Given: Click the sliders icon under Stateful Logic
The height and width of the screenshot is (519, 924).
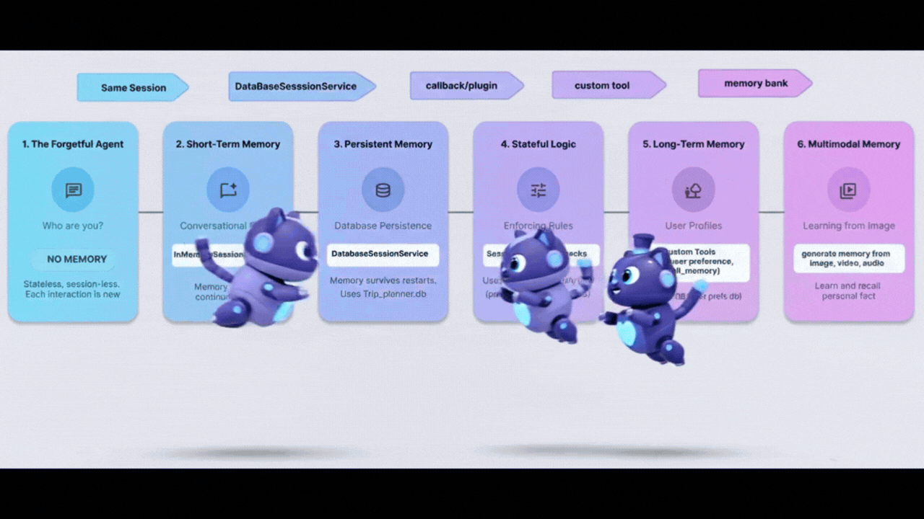Looking at the screenshot, I should 539,190.
